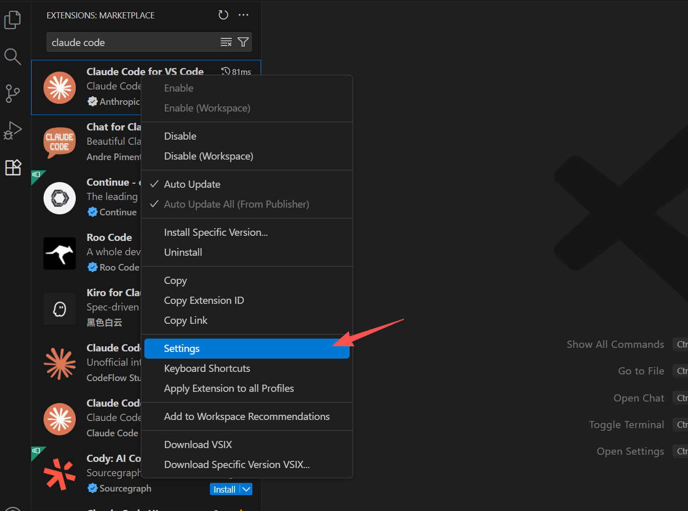688x511 pixels.
Task: Clear the extensions search results
Action: point(226,42)
